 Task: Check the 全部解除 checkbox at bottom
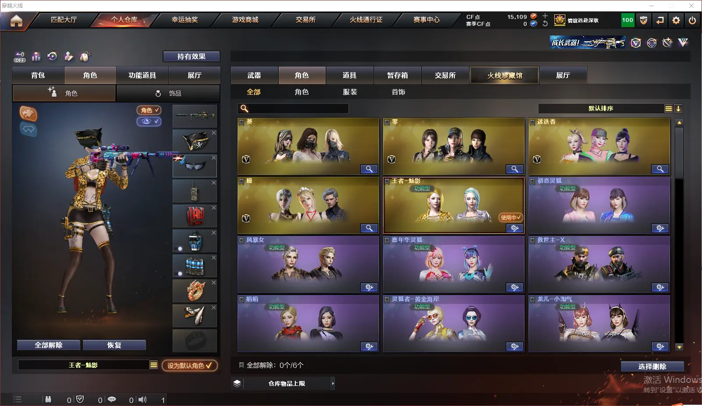241,365
